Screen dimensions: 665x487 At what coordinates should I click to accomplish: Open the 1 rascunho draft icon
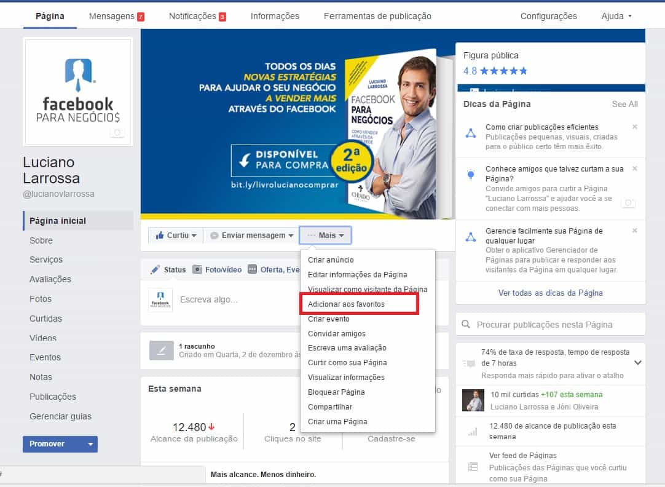tap(161, 350)
